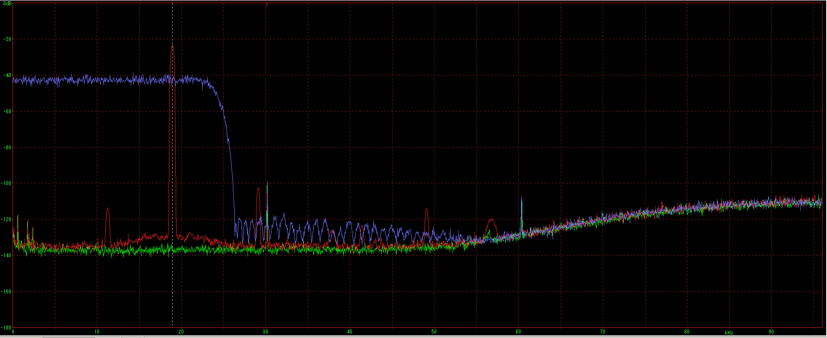Click the '-140' level axis label
Viewport: 827px width, 338px height.
coord(6,256)
